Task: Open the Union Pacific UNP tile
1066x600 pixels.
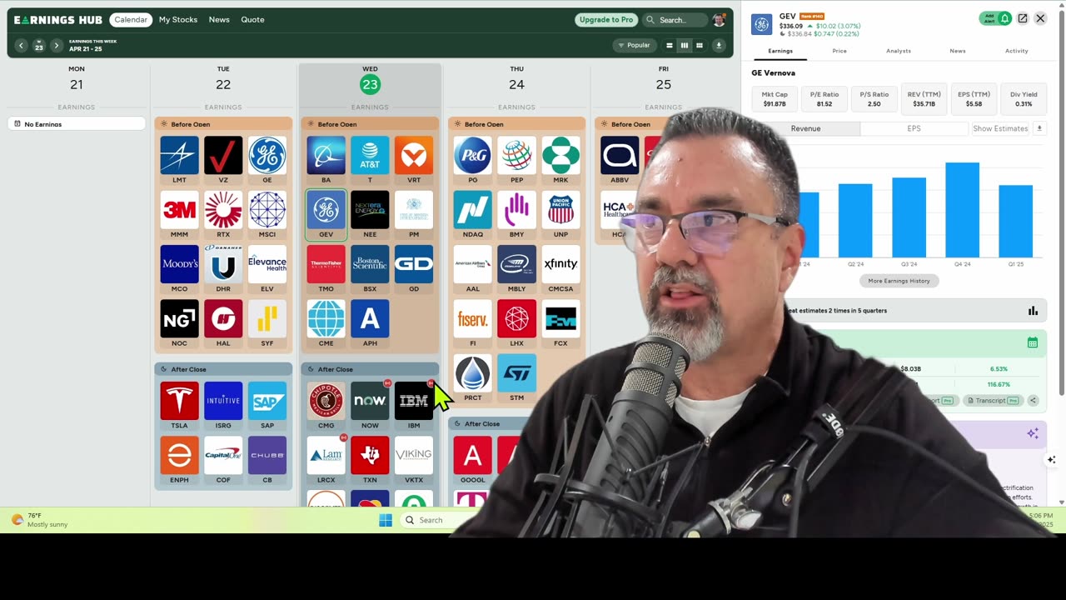Action: (x=560, y=214)
